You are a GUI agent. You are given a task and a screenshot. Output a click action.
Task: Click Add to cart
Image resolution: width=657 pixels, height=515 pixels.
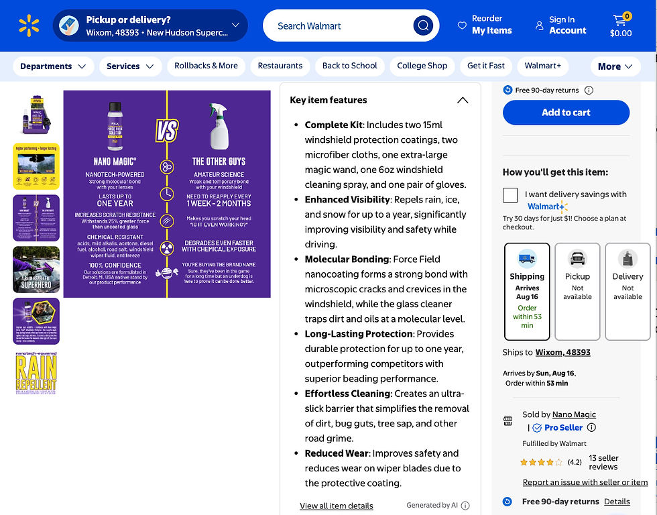click(x=566, y=112)
